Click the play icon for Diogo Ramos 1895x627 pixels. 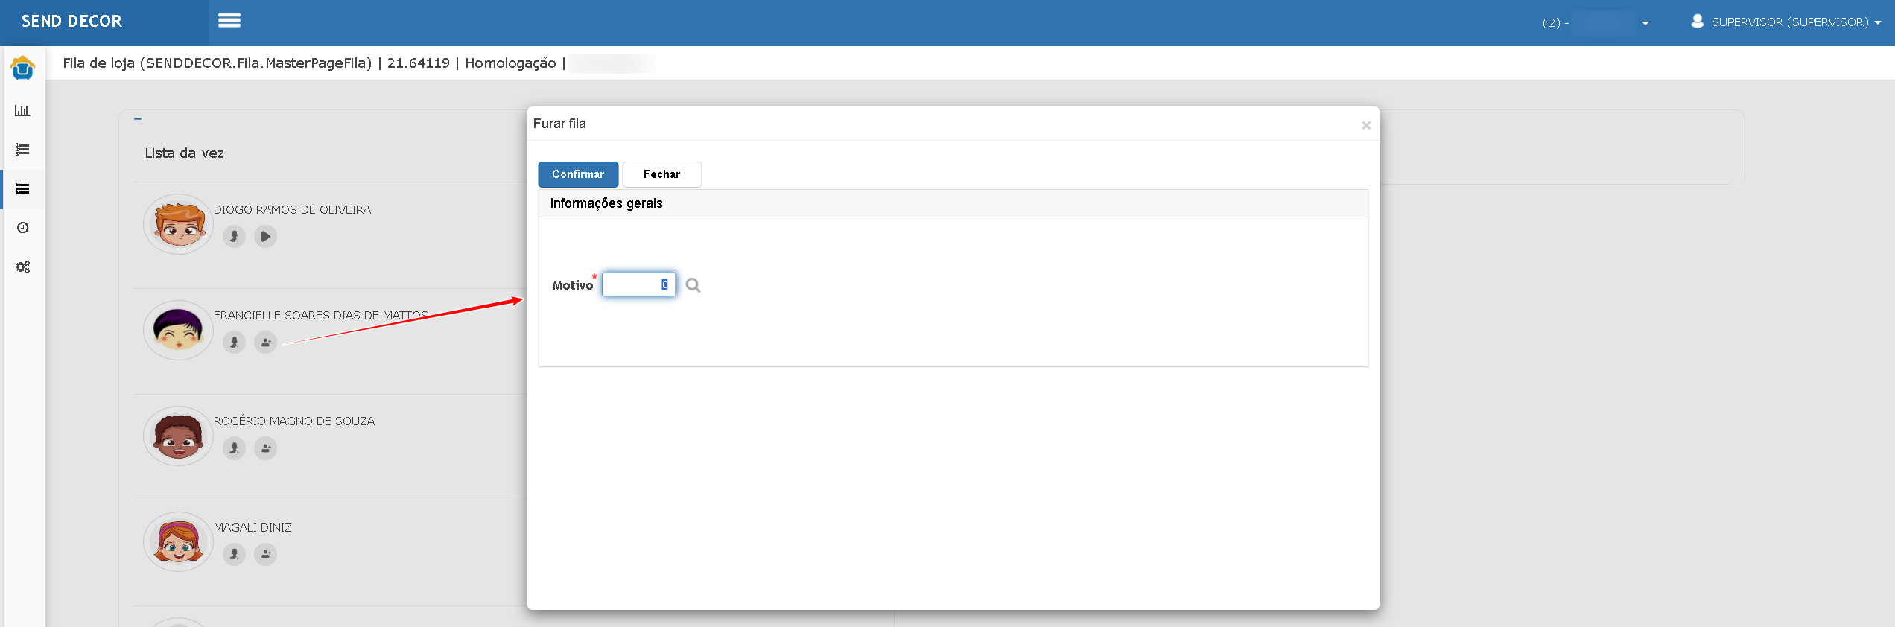tap(265, 237)
